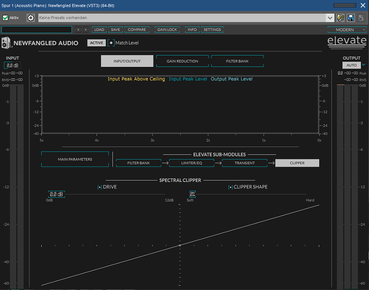Click the Hard label on shape slider
The height and width of the screenshot is (290, 369).
pos(310,200)
